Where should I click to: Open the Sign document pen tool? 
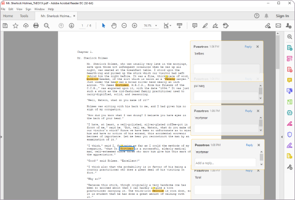[x=215, y=25]
